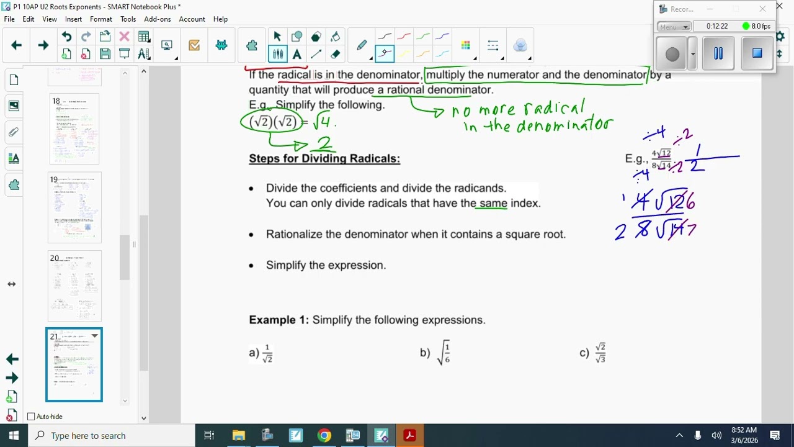Choose the Select arrow tool
Viewport: 794px width, 447px height.
coord(277,37)
